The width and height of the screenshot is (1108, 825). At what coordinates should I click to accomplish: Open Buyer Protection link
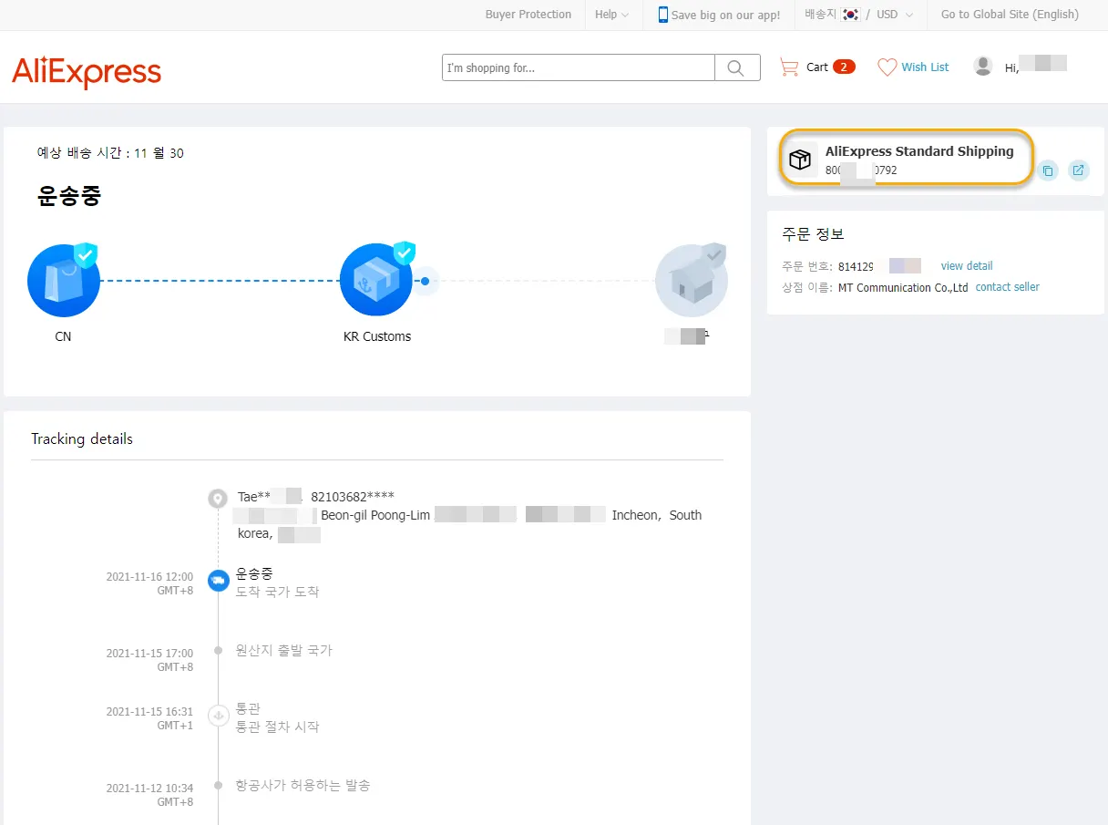tap(528, 15)
